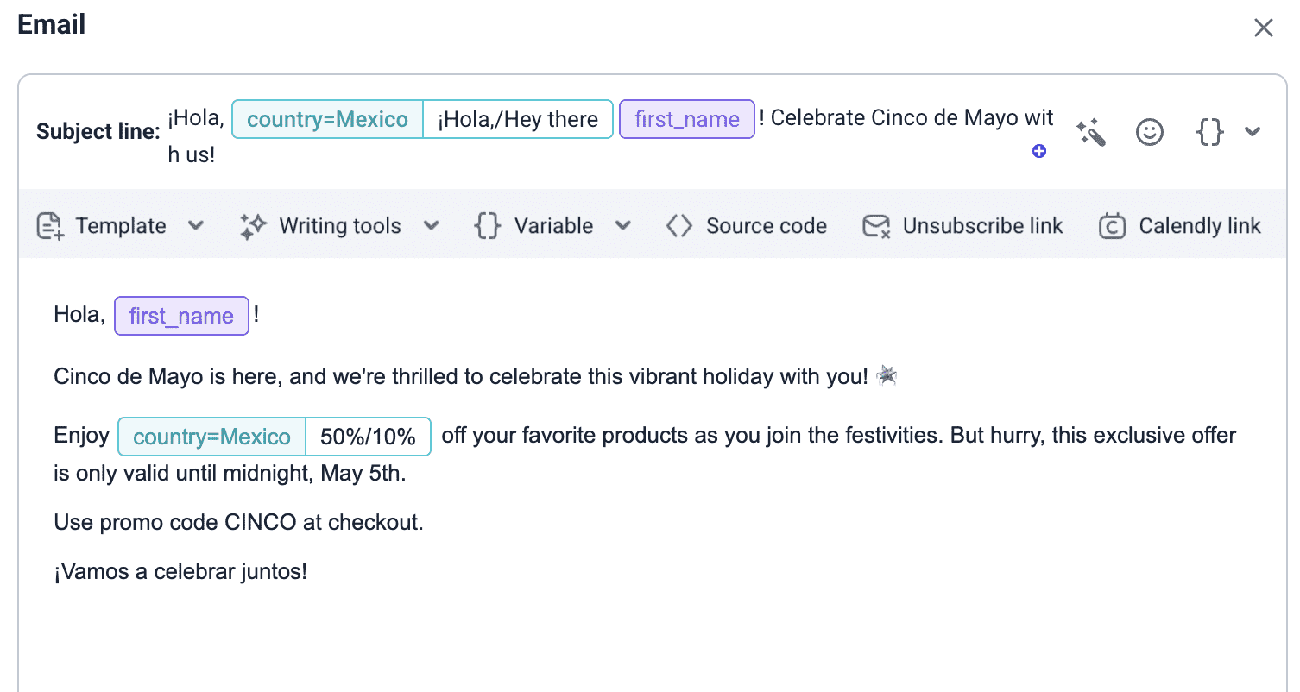Expand the Template dropdown chevron
This screenshot has width=1300, height=692.
coord(196,226)
